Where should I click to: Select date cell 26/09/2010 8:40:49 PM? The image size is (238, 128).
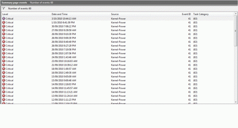click(64, 42)
